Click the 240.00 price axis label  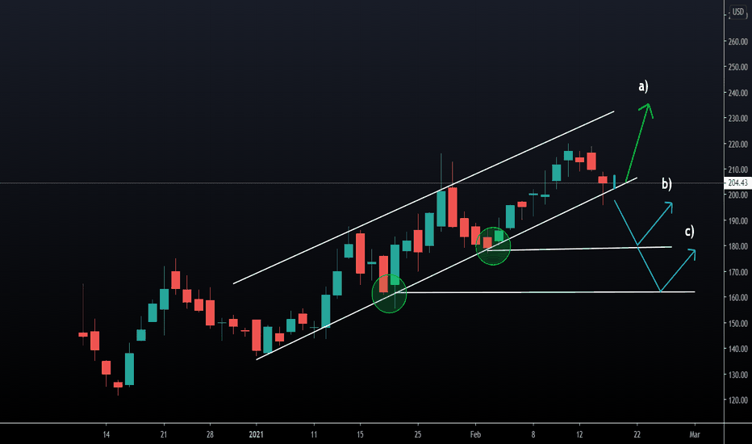click(738, 93)
